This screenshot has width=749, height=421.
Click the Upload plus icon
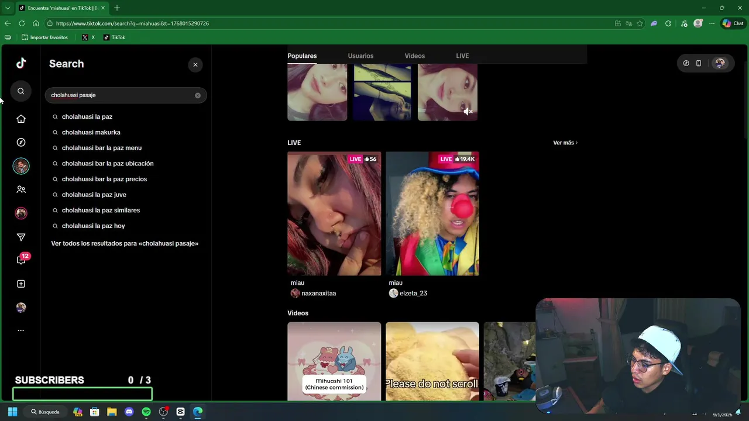pos(21,284)
